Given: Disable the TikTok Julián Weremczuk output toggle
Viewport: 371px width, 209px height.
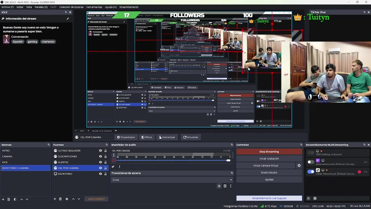Looking at the screenshot, I should tap(311, 172).
